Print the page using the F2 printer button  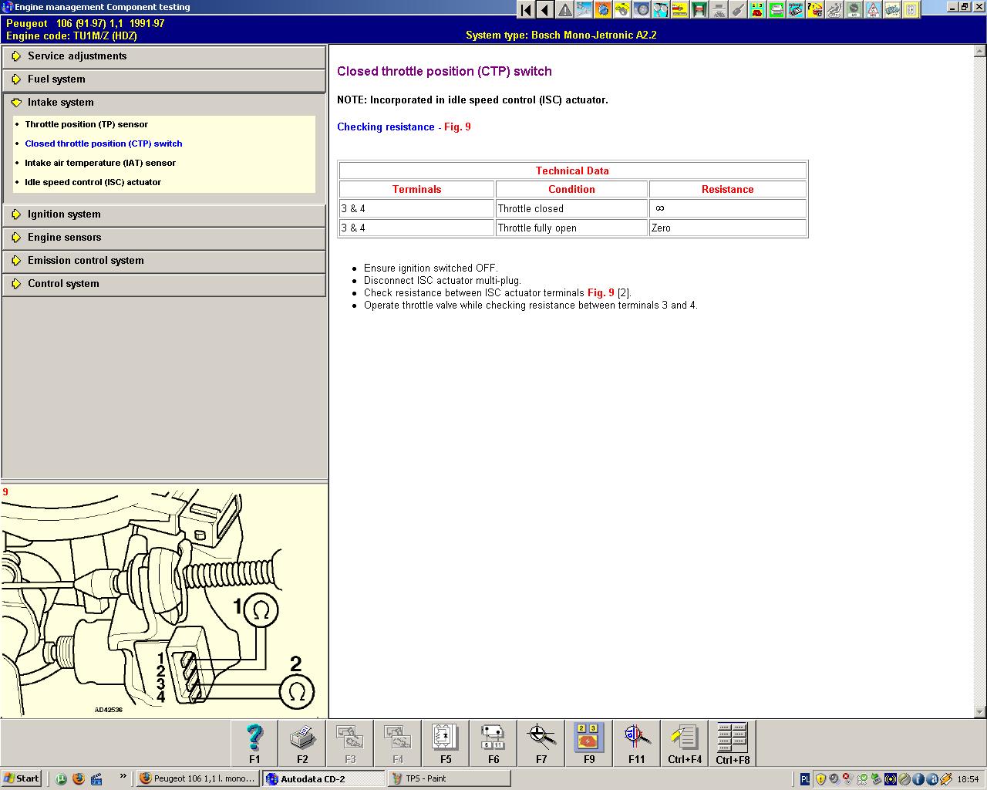(302, 744)
